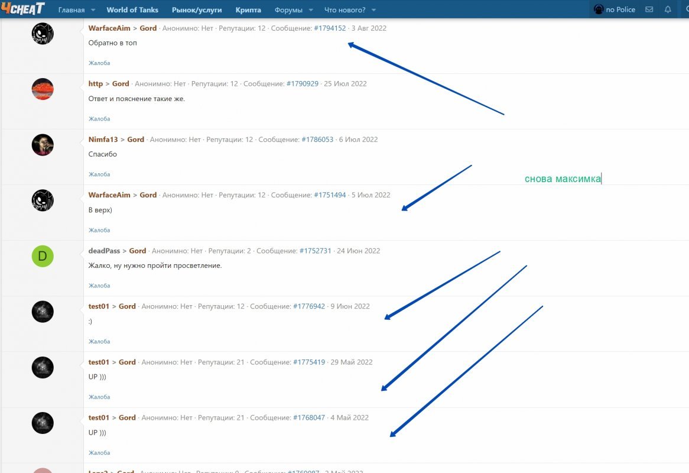This screenshot has width=689, height=473.
Task: Open message link #1794152
Action: point(330,28)
